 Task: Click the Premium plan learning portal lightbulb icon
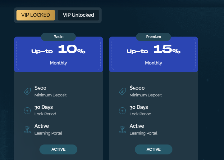click(x=122, y=129)
